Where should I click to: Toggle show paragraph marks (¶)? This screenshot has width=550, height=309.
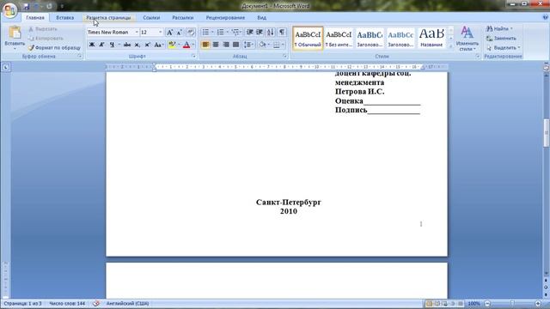coord(282,33)
